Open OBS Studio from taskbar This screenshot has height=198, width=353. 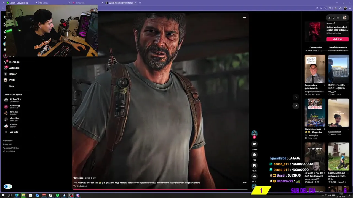click(71, 195)
